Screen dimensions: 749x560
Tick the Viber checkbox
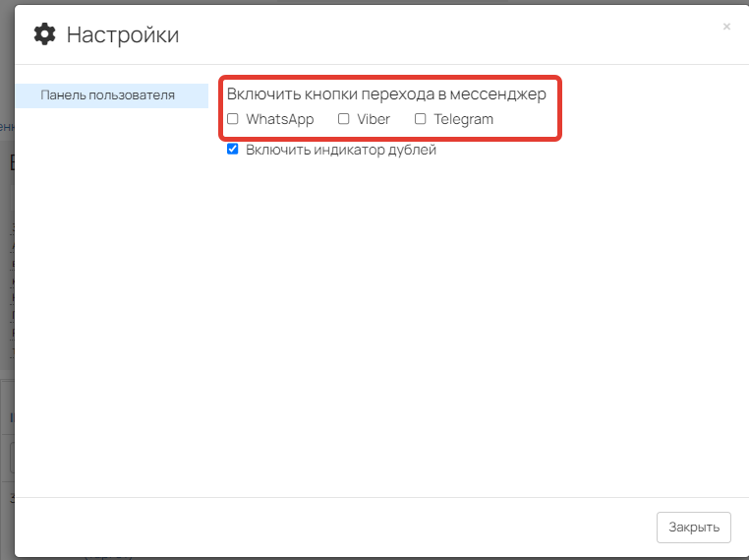coord(344,119)
